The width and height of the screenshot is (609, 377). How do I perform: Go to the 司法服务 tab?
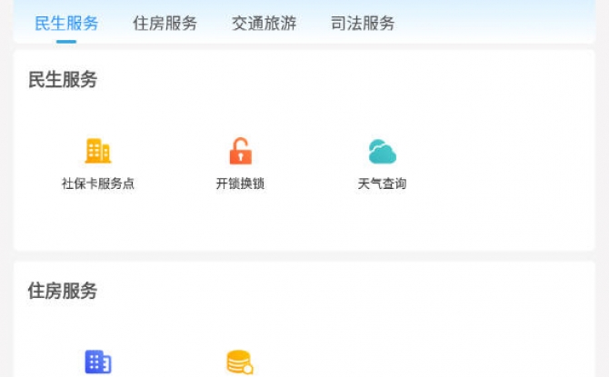363,24
